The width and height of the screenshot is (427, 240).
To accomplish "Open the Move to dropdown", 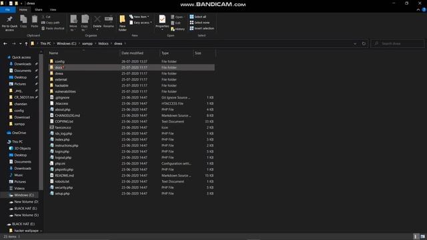I will (73, 23).
